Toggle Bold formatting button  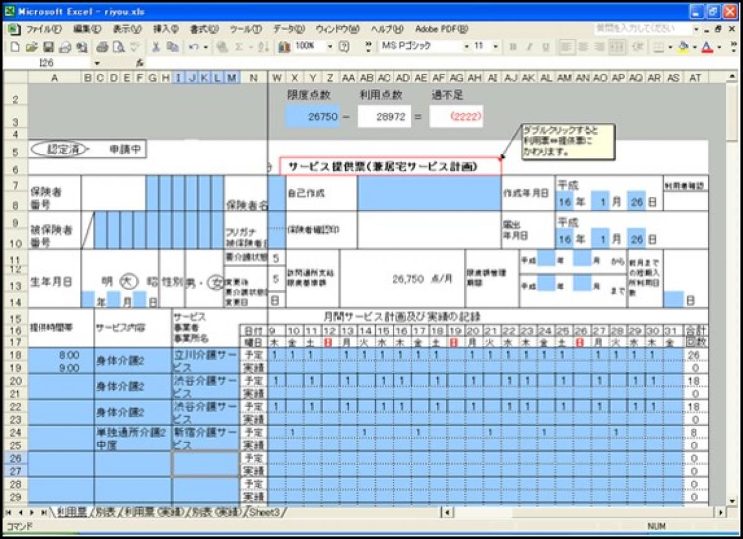point(513,47)
